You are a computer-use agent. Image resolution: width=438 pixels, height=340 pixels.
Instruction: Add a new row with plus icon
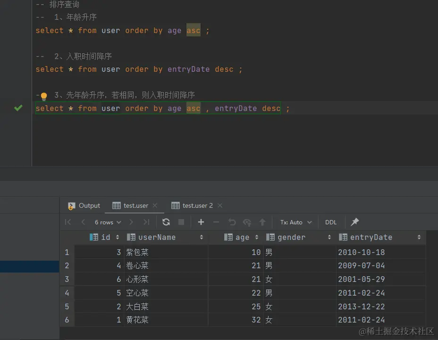tap(201, 222)
